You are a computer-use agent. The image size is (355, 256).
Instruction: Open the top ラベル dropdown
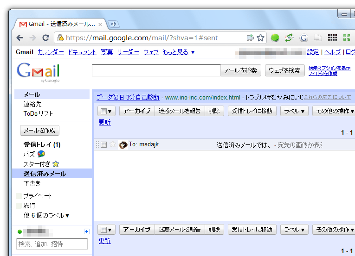click(294, 111)
